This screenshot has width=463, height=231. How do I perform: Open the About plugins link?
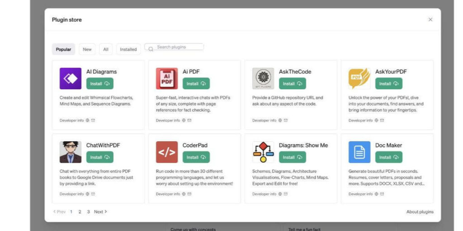tap(420, 212)
